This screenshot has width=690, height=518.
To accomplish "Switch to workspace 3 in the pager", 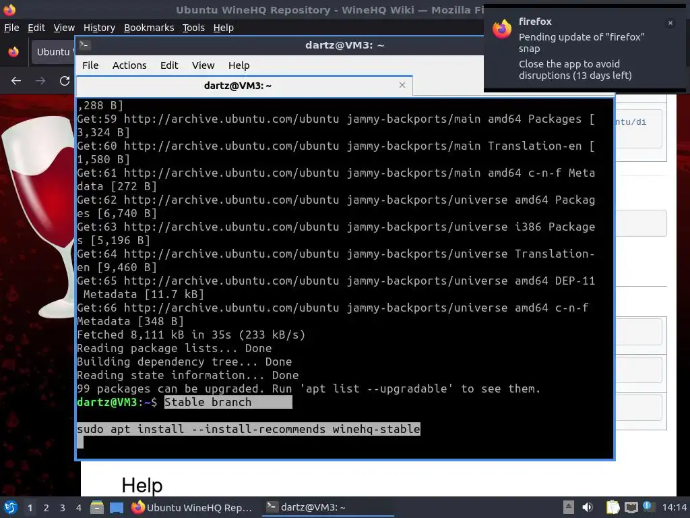I will 63,508.
